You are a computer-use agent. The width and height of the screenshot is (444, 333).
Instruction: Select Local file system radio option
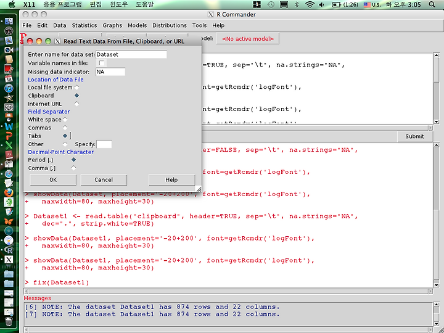click(x=76, y=87)
